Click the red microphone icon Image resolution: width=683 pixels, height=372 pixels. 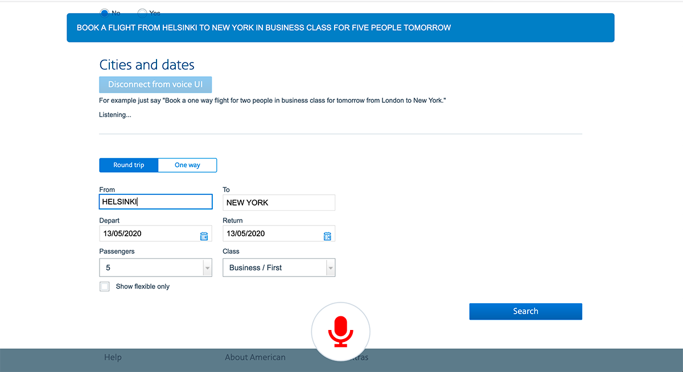[340, 332]
